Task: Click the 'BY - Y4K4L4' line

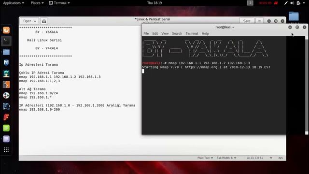Action: click(x=46, y=48)
